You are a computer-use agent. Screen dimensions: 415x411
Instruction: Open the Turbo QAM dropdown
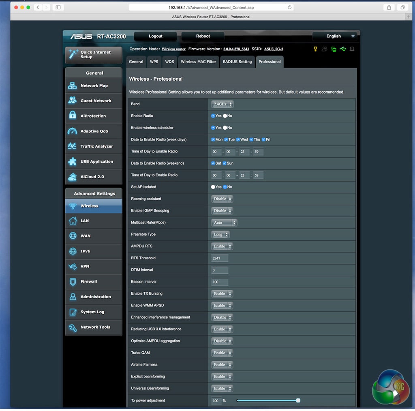pos(222,353)
